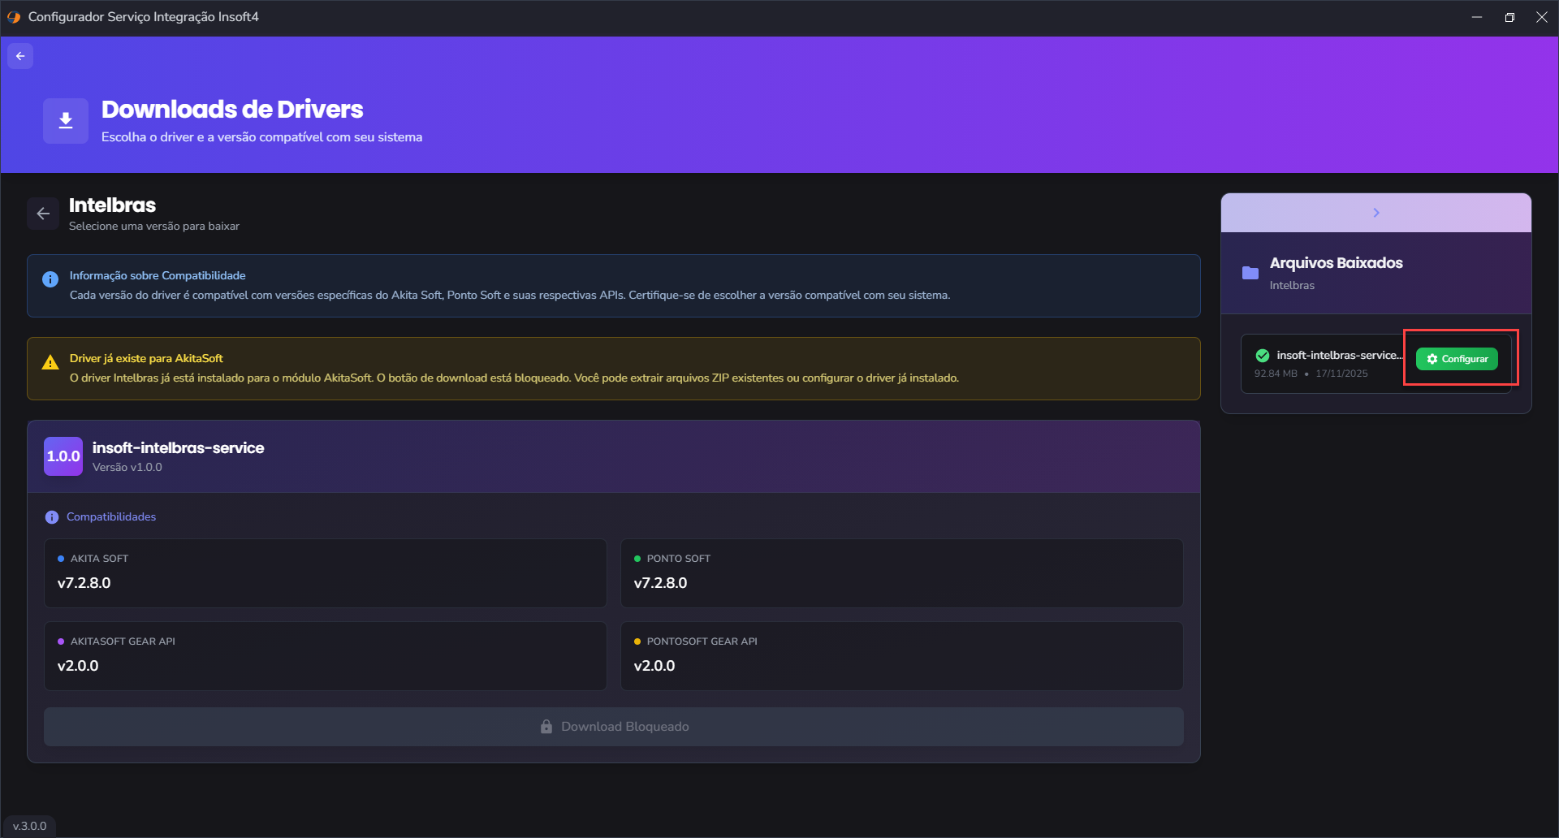1559x838 pixels.
Task: Click the info icon next to Compatibilidades
Action: click(52, 517)
